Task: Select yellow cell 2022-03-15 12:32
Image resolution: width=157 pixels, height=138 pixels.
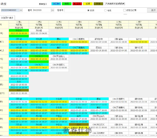Action: pos(39,59)
